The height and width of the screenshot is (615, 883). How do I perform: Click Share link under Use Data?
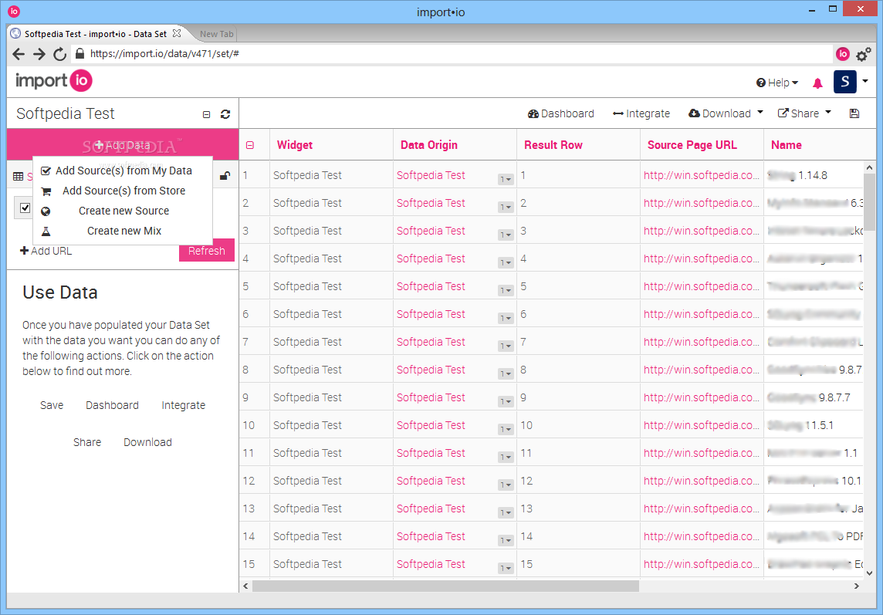[x=87, y=443]
